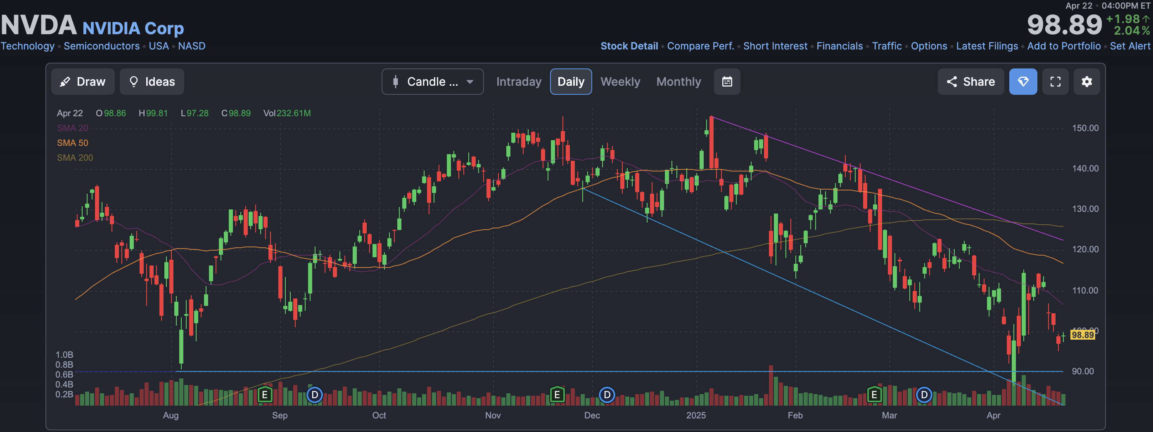This screenshot has width=1153, height=432.
Task: Toggle the SMA 200 indicator label
Action: click(75, 158)
